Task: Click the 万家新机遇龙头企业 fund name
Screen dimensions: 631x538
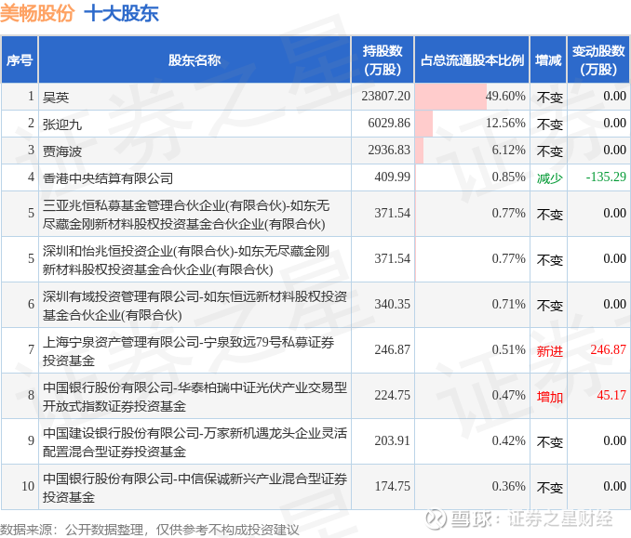Action: point(195,442)
